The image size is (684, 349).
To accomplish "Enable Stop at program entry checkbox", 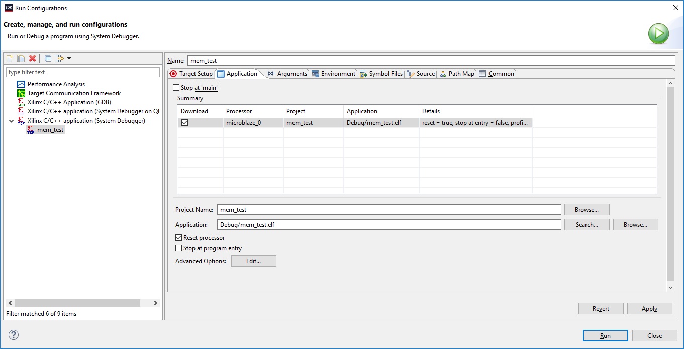I will coord(179,248).
